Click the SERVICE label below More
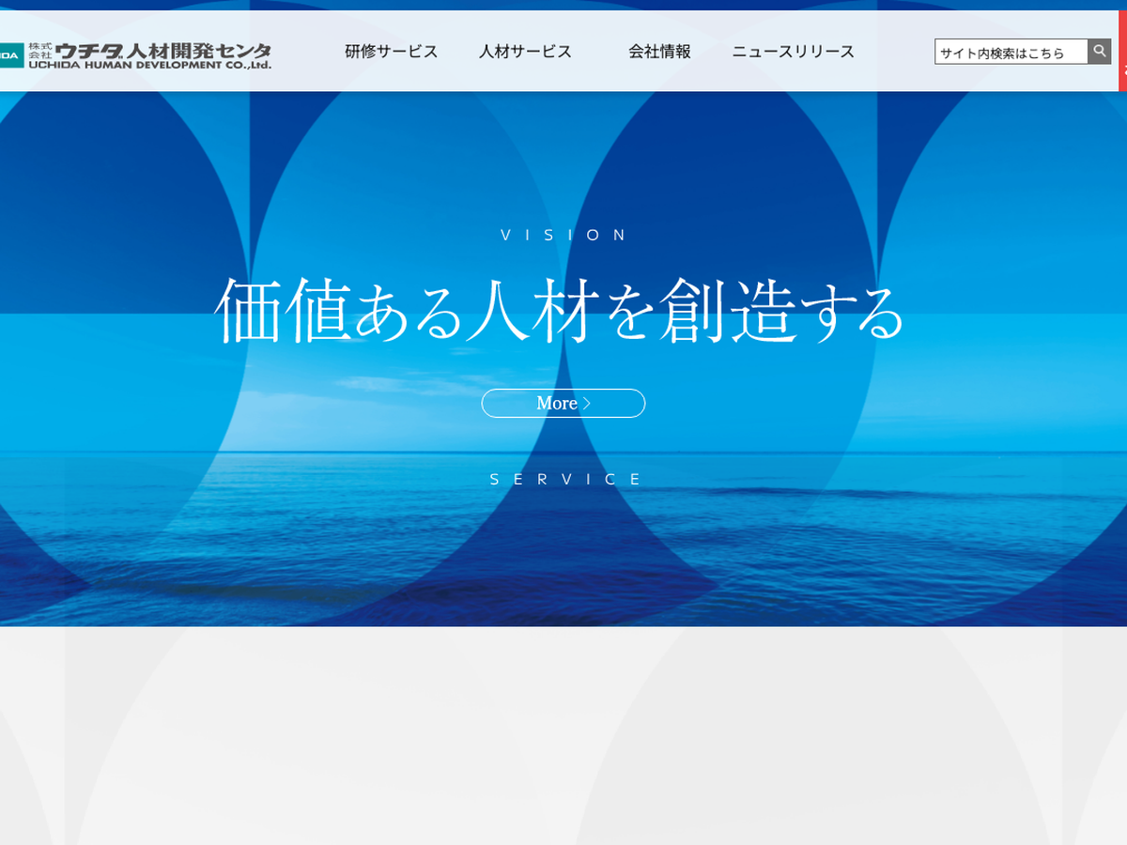Screen dimensions: 1127x845 (565, 480)
